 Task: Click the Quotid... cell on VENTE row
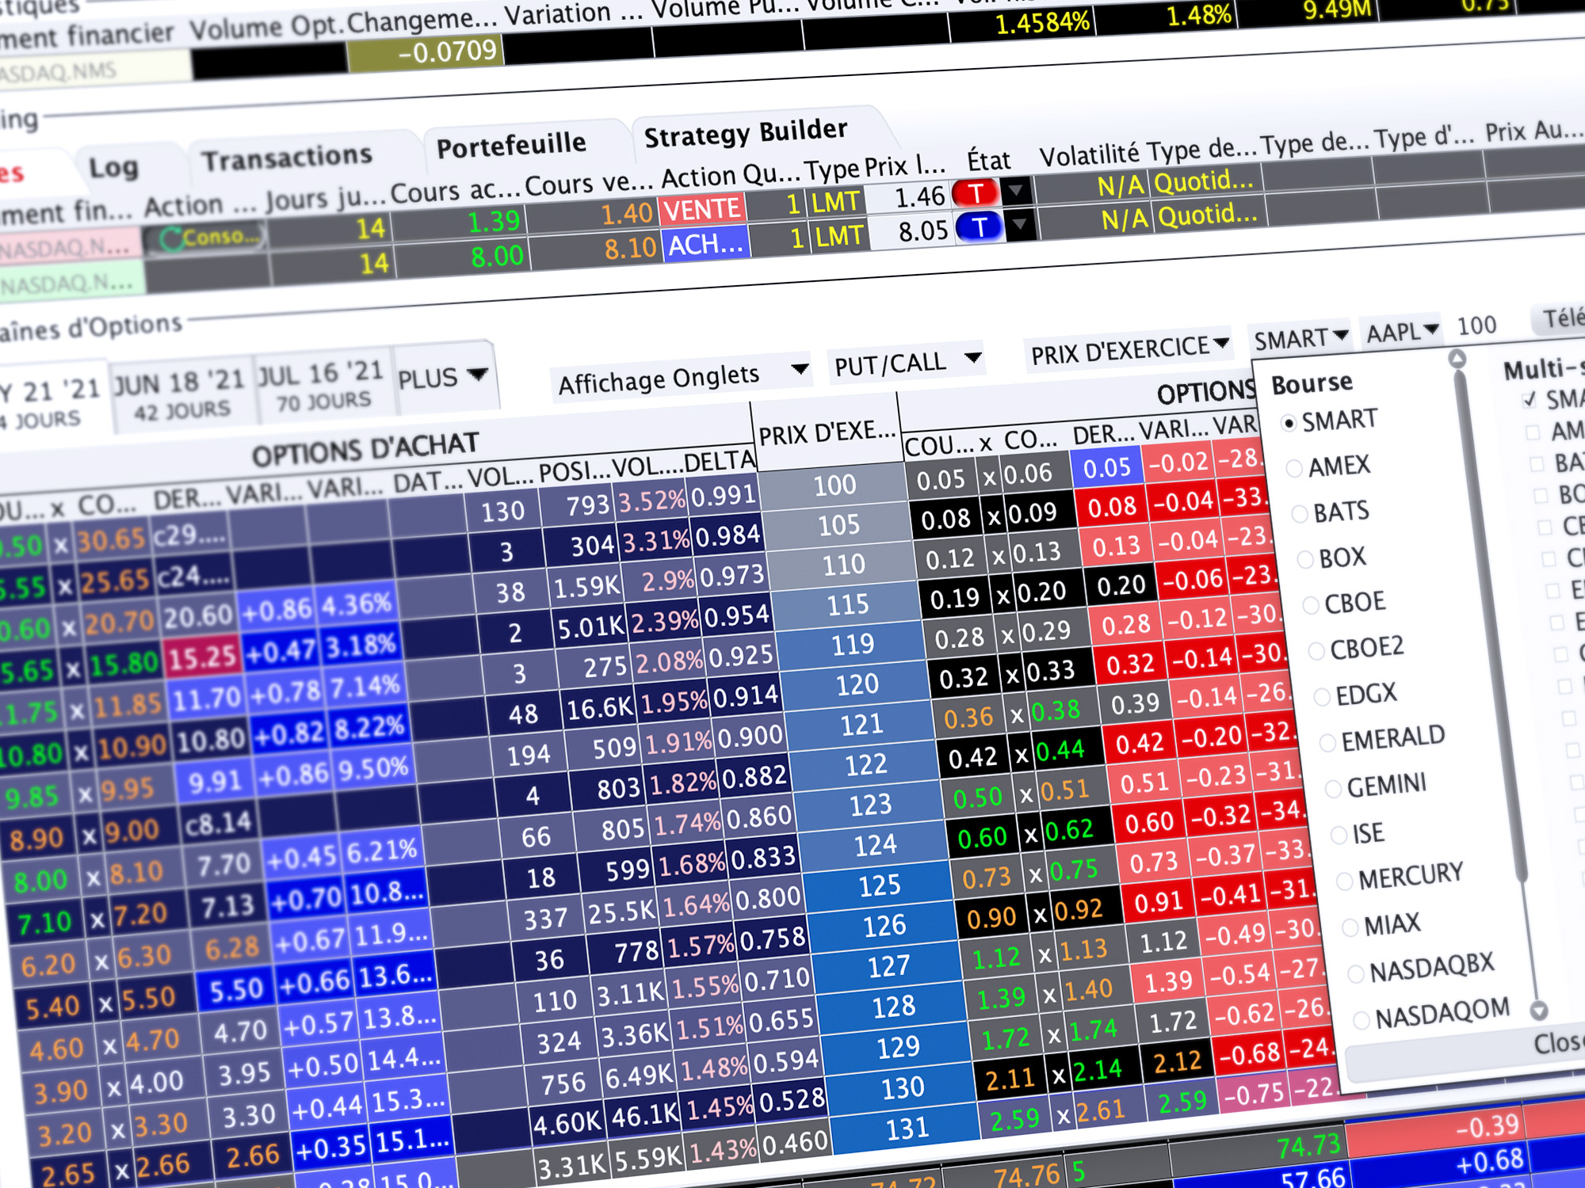point(1204,181)
